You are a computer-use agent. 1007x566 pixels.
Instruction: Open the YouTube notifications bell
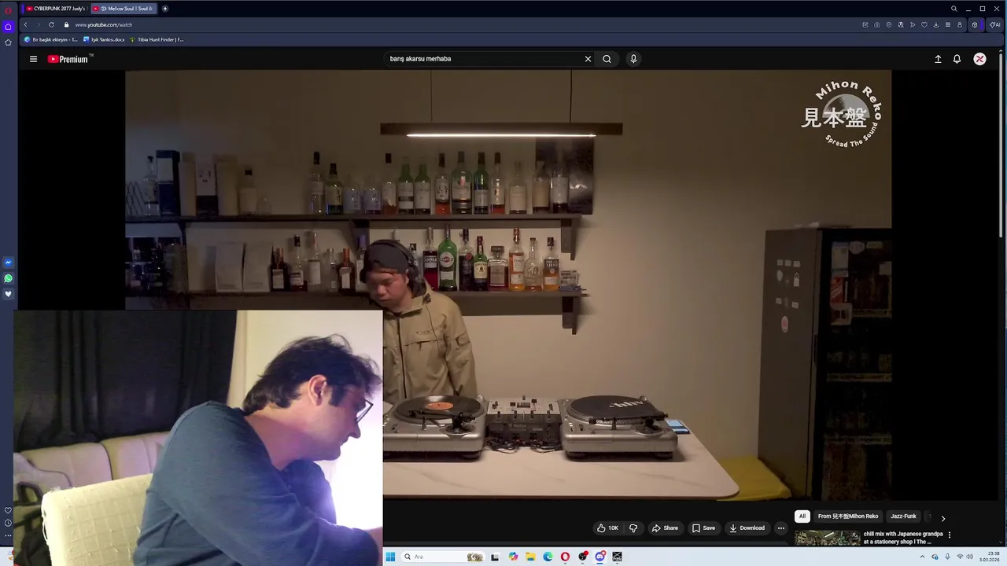957,59
